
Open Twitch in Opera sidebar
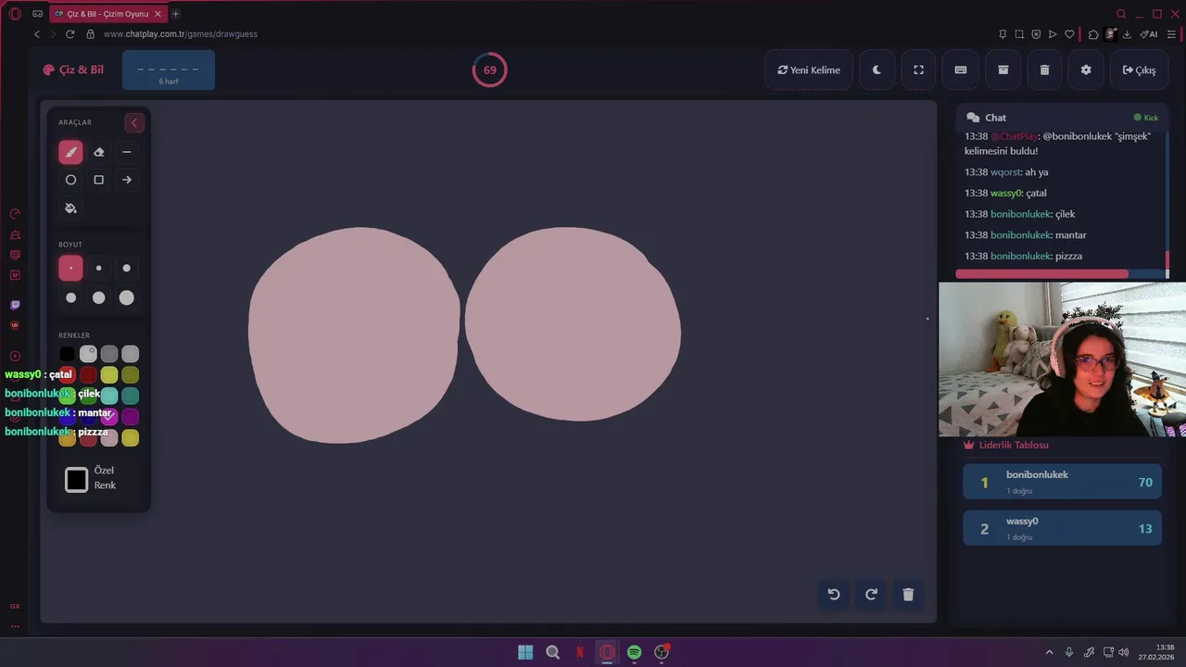[15, 305]
